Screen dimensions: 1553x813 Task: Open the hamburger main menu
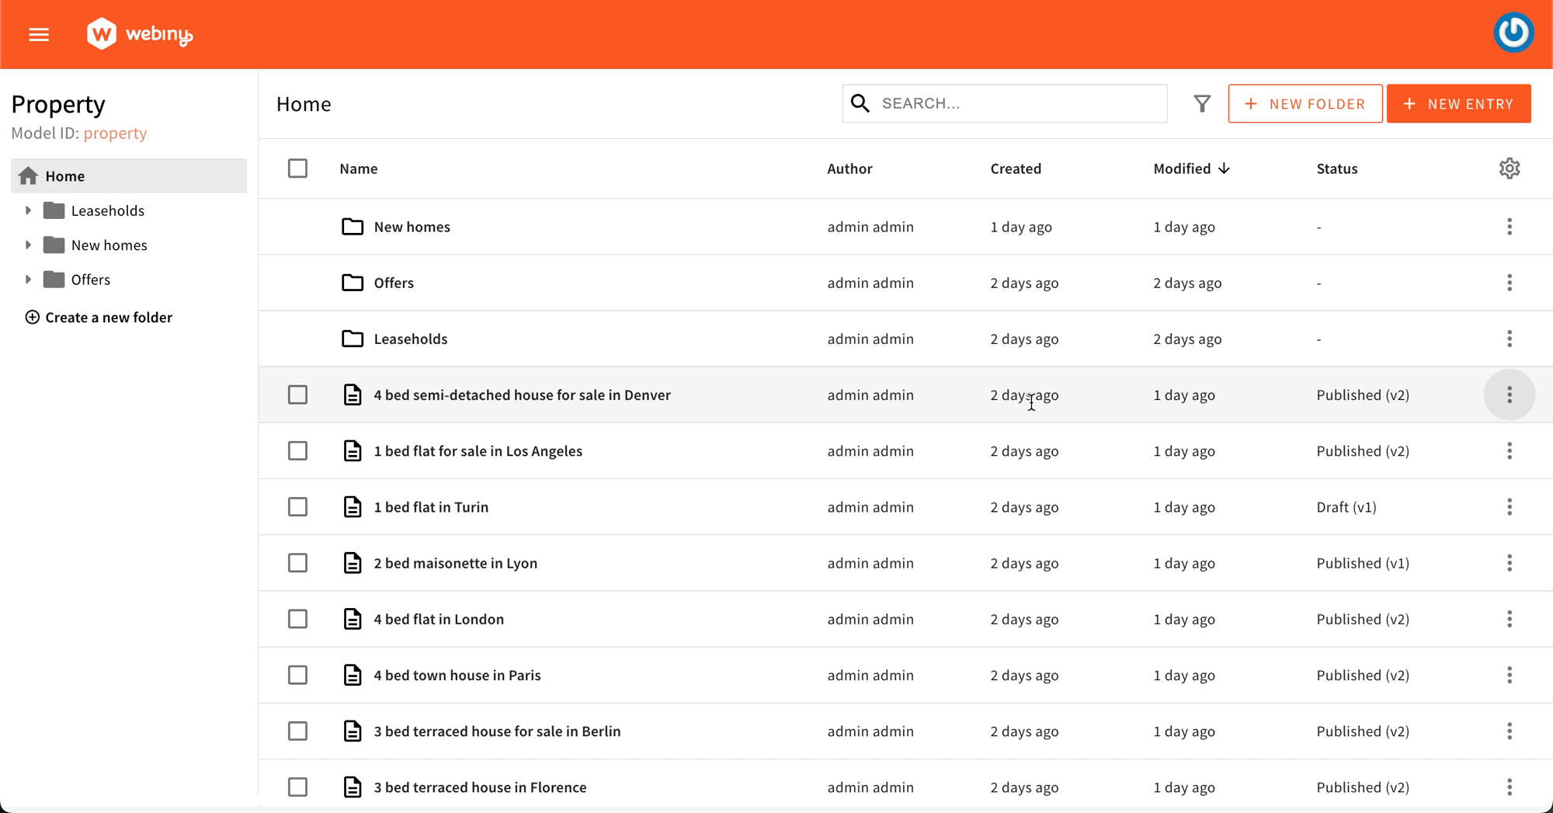(x=39, y=35)
